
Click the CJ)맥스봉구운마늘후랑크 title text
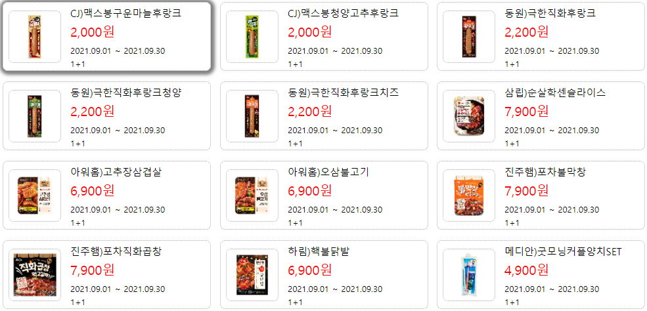(126, 14)
